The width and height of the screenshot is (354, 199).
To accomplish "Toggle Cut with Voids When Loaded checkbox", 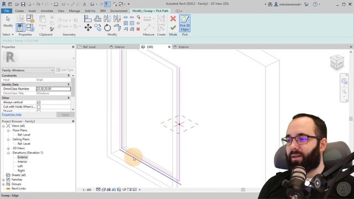I will (x=39, y=107).
